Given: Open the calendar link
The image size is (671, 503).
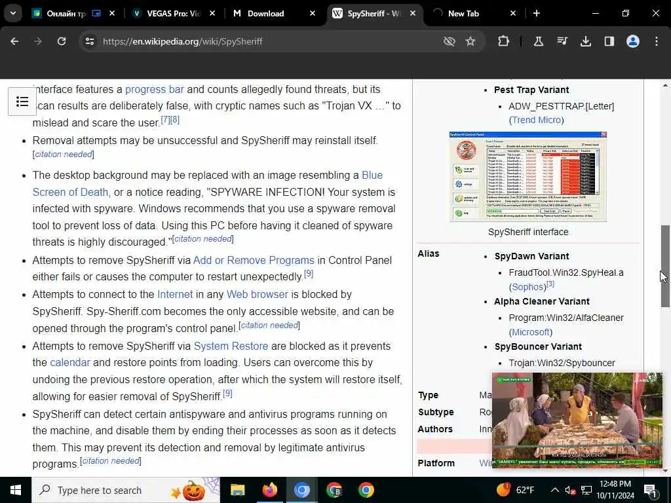Looking at the screenshot, I should [70, 362].
